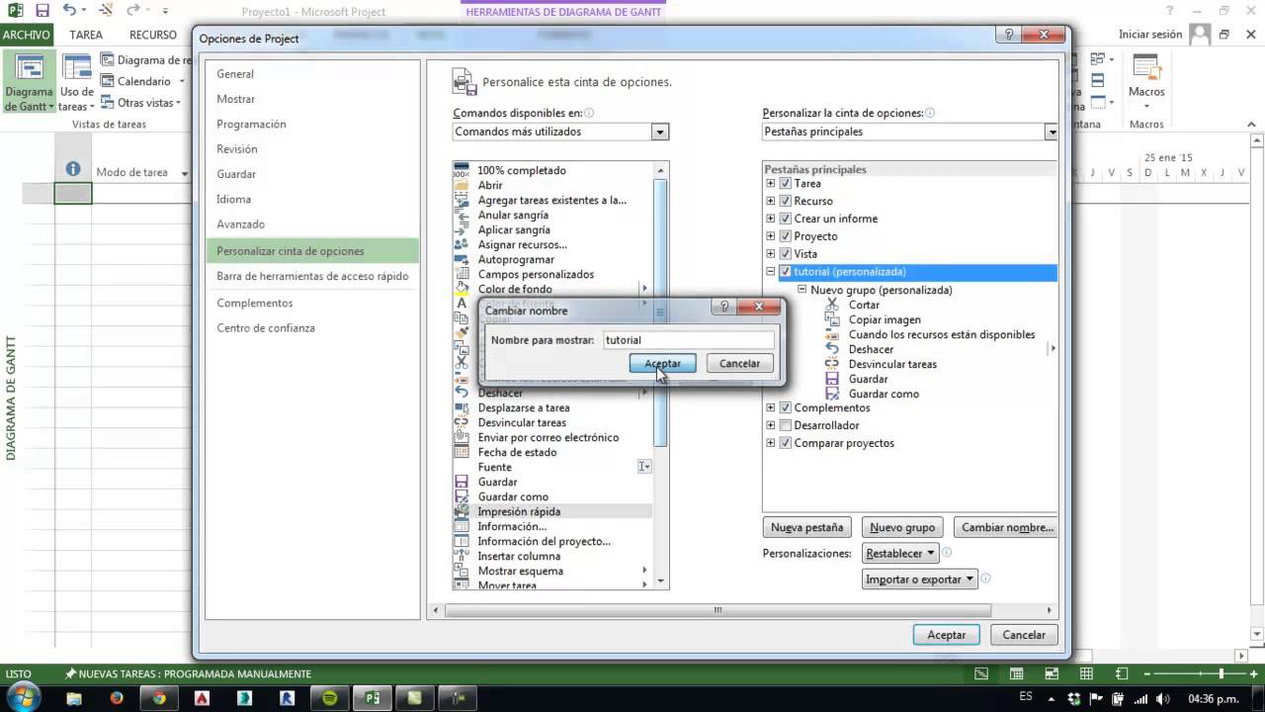Viewport: 1265px width, 712px height.
Task: Open the Importar o exportar dropdown
Action: (x=920, y=579)
